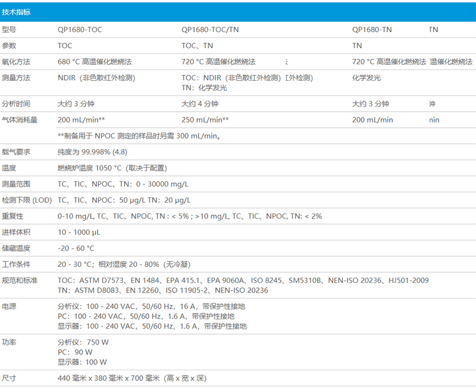Click the 温度 row label
The image size is (476, 387).
point(9,168)
